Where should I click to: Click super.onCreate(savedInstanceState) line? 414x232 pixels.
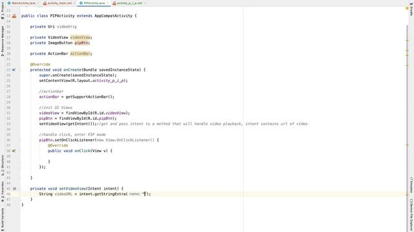78,75
